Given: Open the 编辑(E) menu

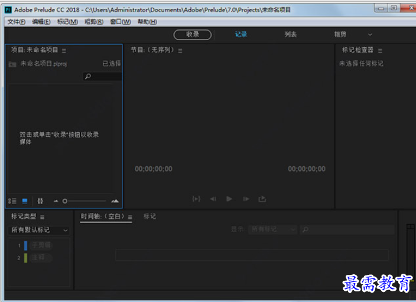Looking at the screenshot, I should [x=41, y=22].
